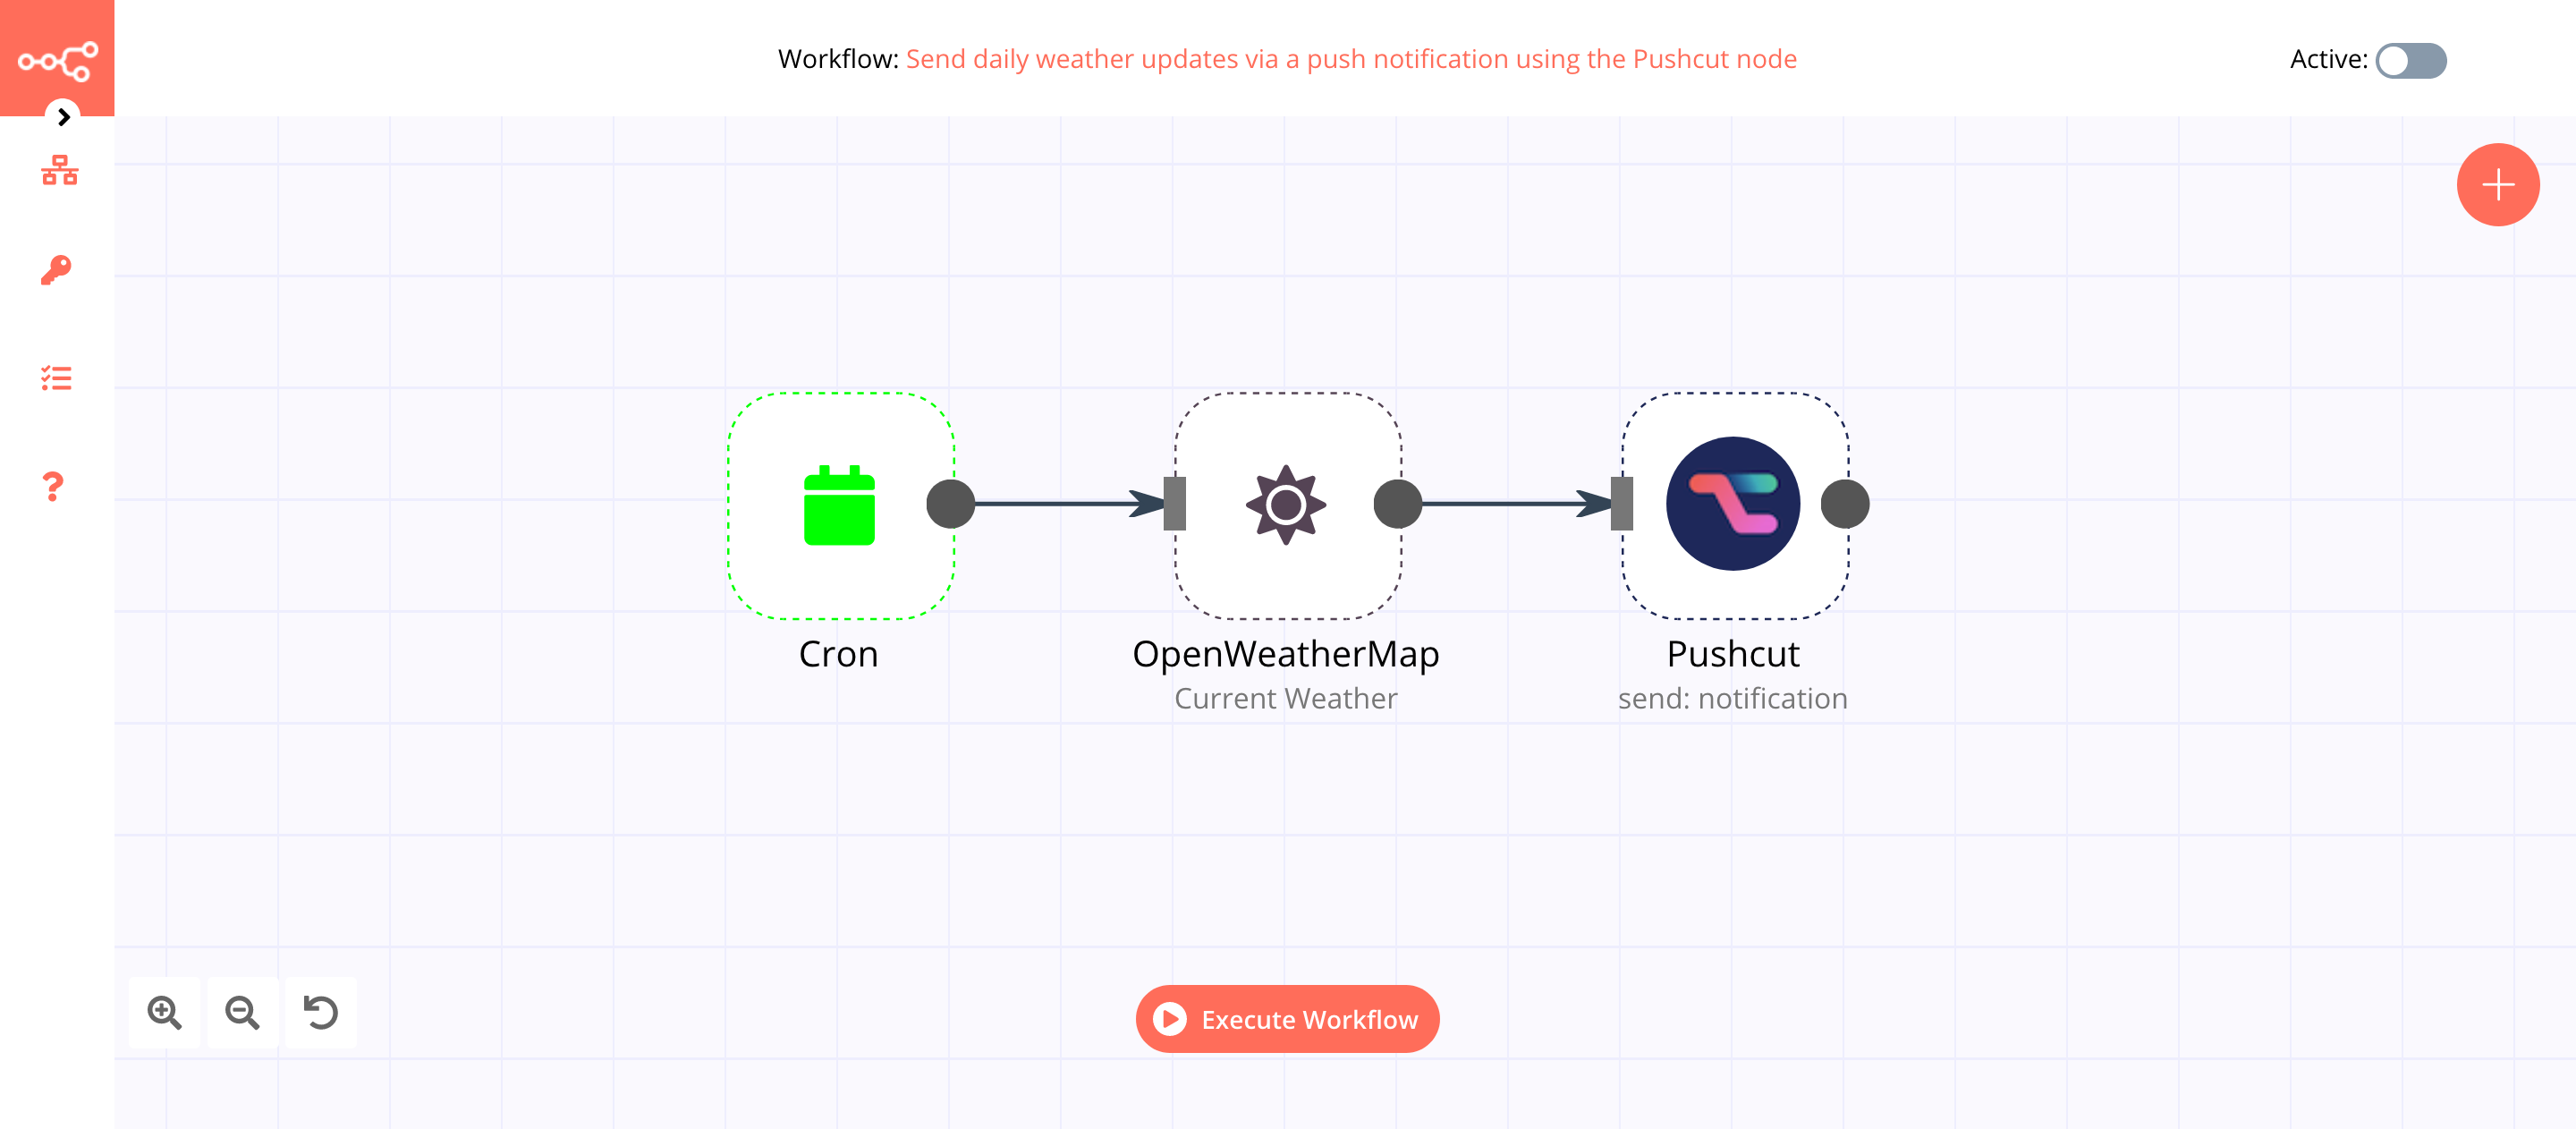Click the OpenWeatherMap node icon
Screen dimensions: 2576x1129
(1284, 506)
